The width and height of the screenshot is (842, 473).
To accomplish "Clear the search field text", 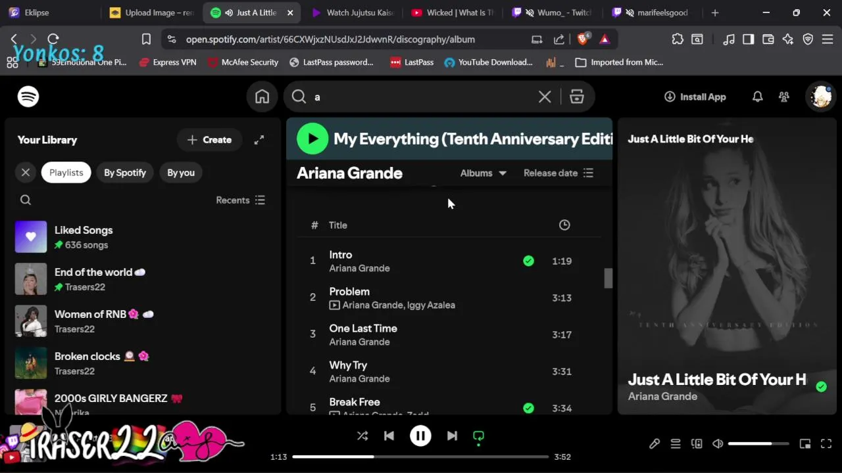I will pos(545,97).
